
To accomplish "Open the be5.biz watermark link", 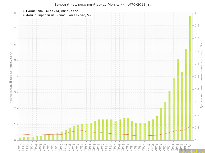I will [x=192, y=151].
